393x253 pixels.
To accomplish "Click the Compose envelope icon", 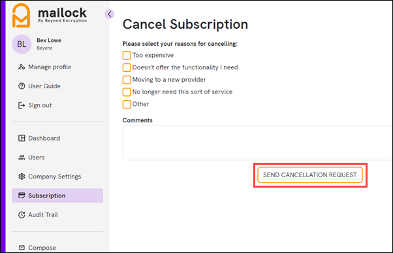I will point(22,248).
